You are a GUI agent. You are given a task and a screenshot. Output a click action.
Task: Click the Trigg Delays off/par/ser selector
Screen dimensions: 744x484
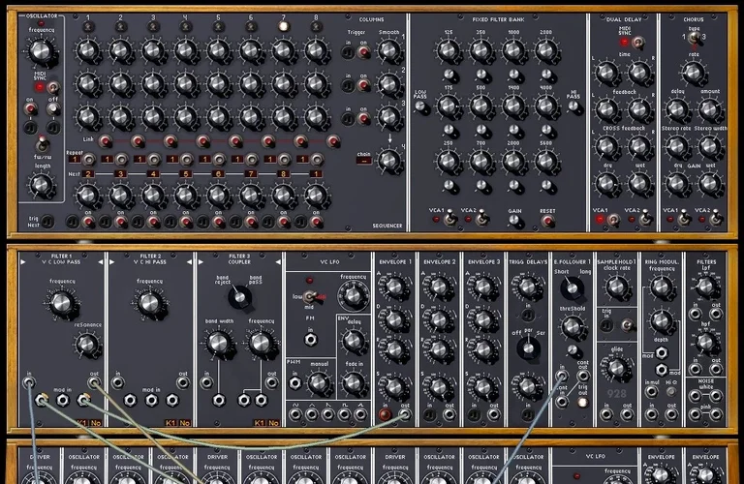pos(528,348)
